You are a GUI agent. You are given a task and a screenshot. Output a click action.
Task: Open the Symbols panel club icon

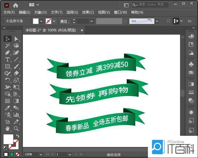pyautogui.click(x=191, y=63)
